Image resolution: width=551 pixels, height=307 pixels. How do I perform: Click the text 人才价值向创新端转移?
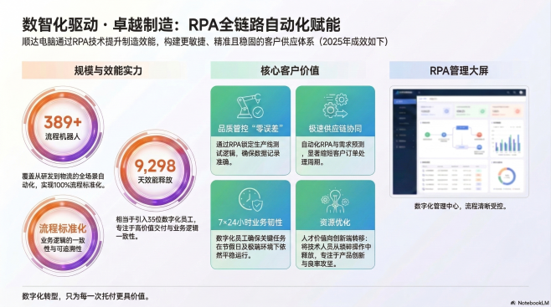tap(336, 251)
